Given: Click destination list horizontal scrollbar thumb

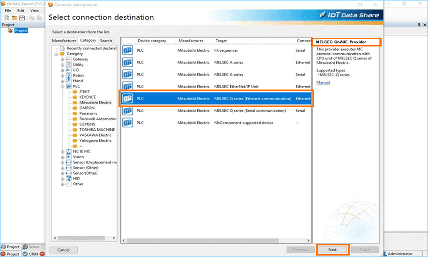Looking at the screenshot, I should (203, 241).
